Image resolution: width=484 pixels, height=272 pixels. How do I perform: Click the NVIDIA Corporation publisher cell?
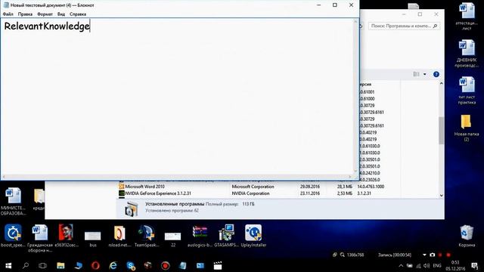point(250,193)
